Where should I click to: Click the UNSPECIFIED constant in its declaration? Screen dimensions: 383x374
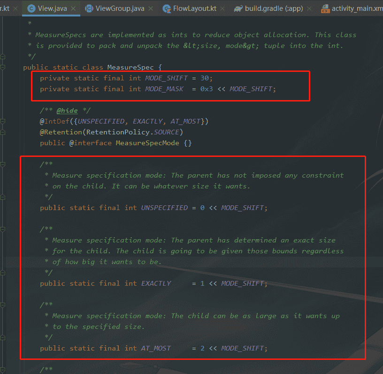tap(164, 208)
